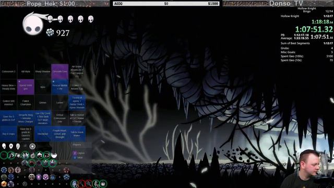Screen dimensions: 334x188
Task: Click the white half-circle skill icon
Action: tap(54, 155)
